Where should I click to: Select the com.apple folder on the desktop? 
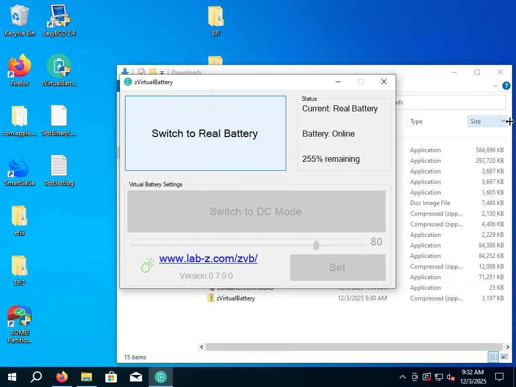(x=20, y=120)
